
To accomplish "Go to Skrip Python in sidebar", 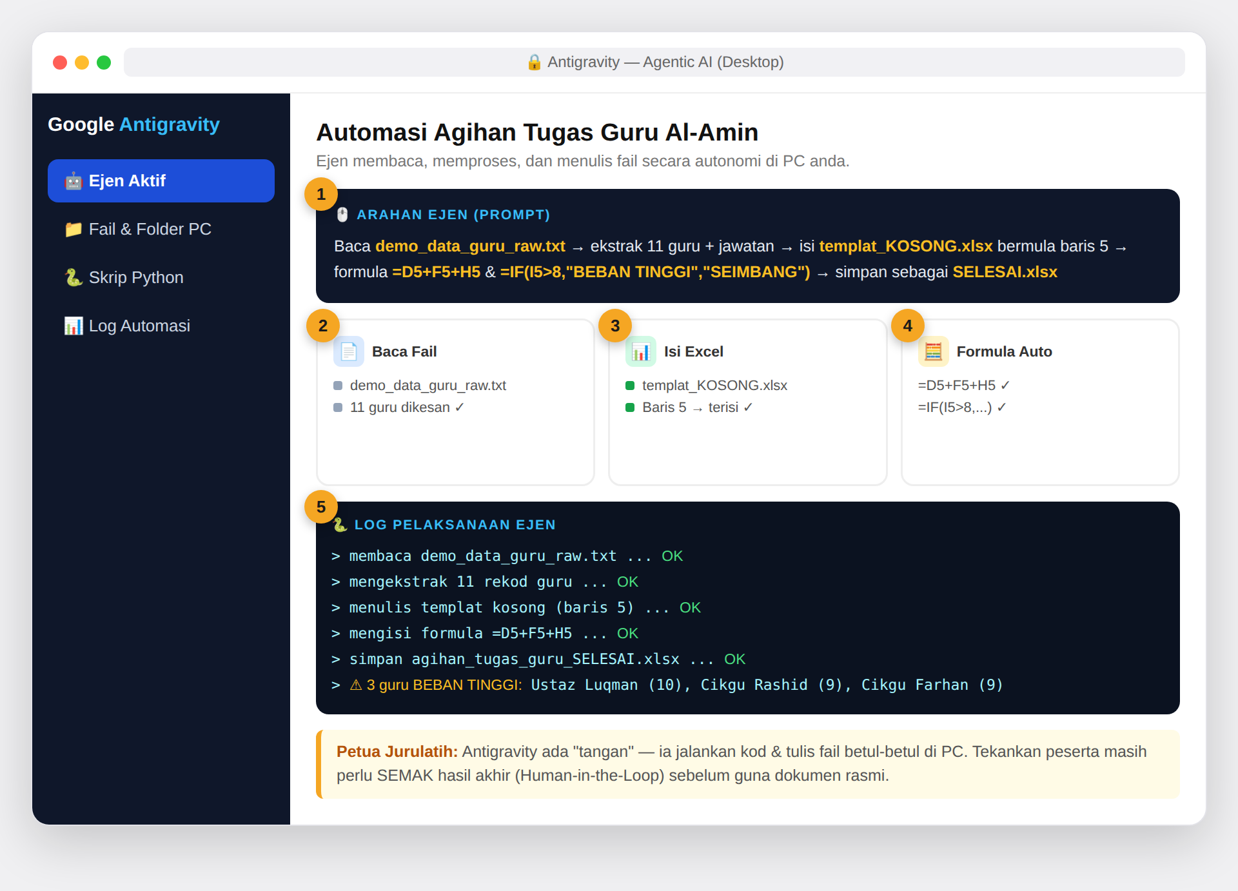I will tap(161, 277).
